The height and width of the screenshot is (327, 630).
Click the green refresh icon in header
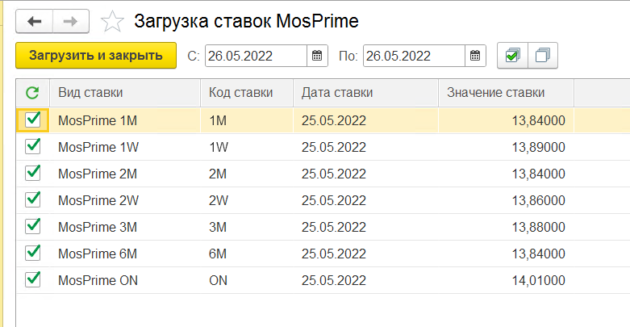(x=32, y=92)
